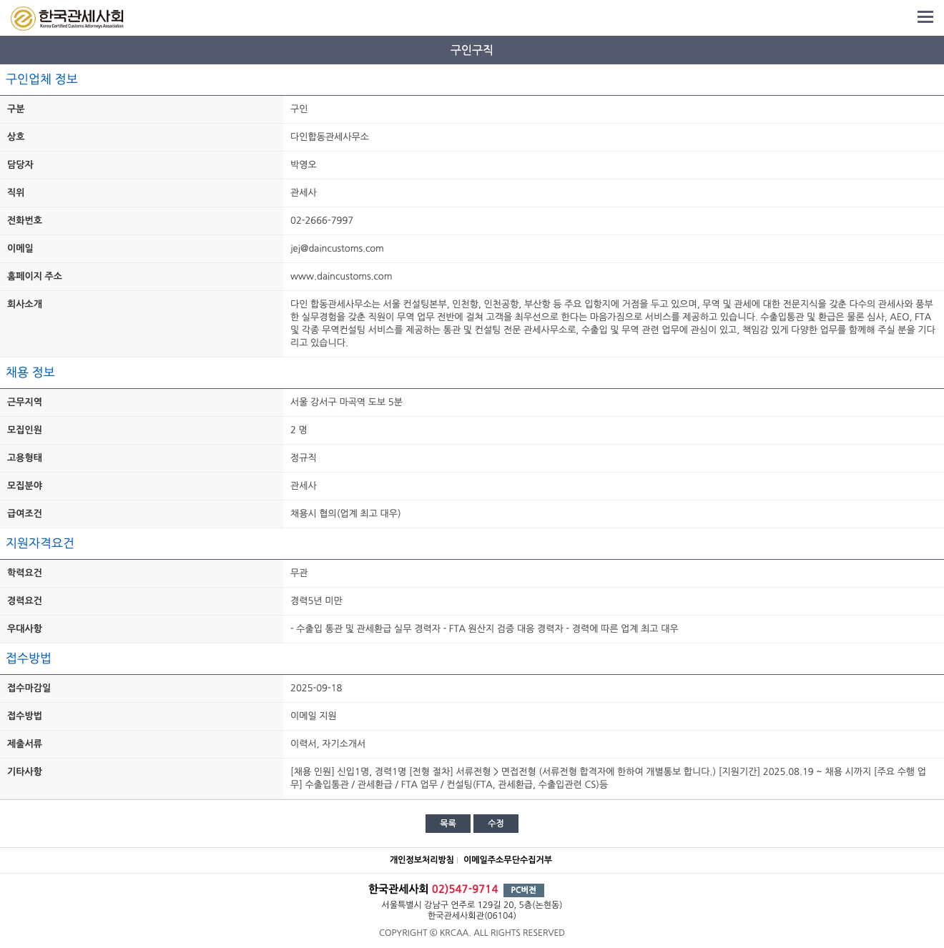
Task: Open the 이메일주소무단수집거부 link
Action: [508, 860]
